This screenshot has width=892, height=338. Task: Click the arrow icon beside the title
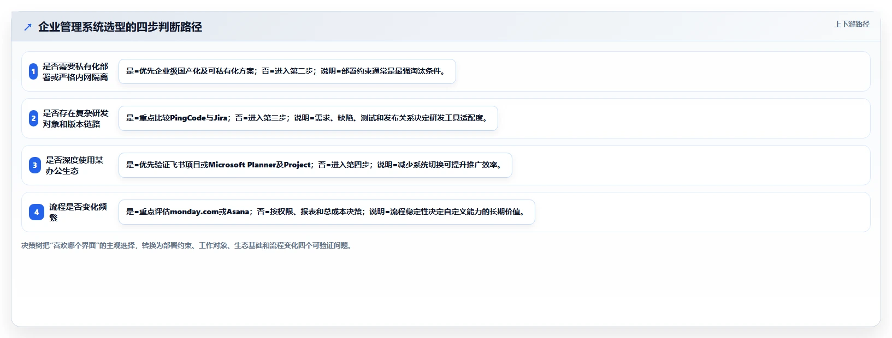(x=28, y=27)
